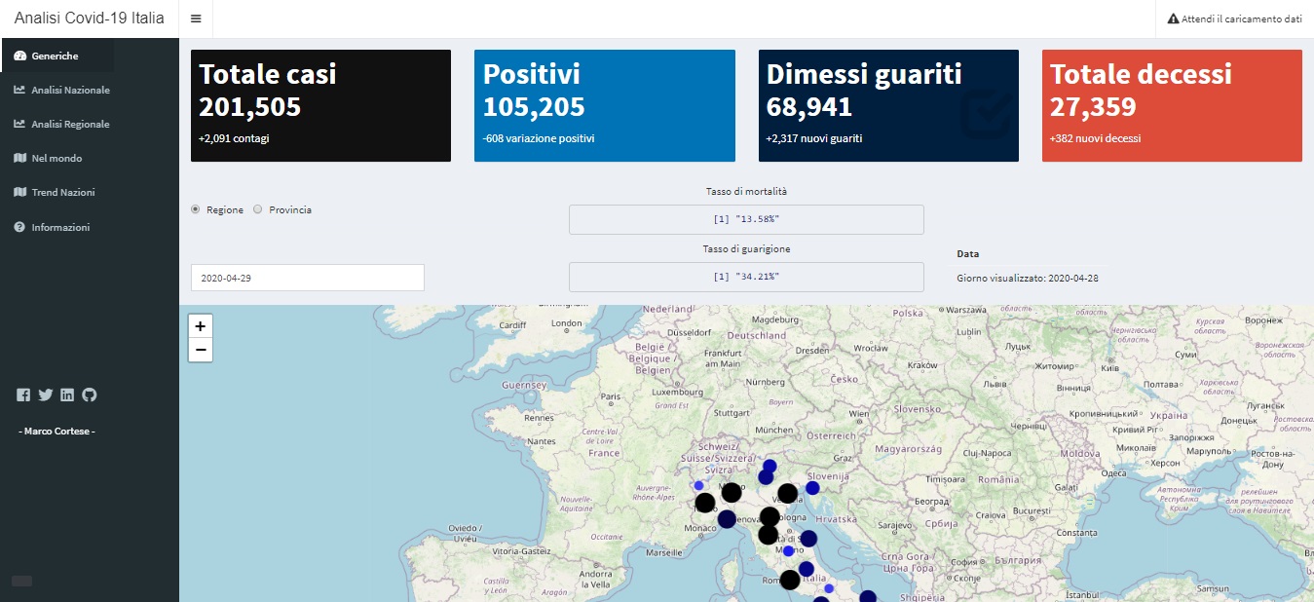Viewport: 1314px width, 602px height.
Task: Click the Analisi Covid-19 Italia title link
Action: coord(89,19)
